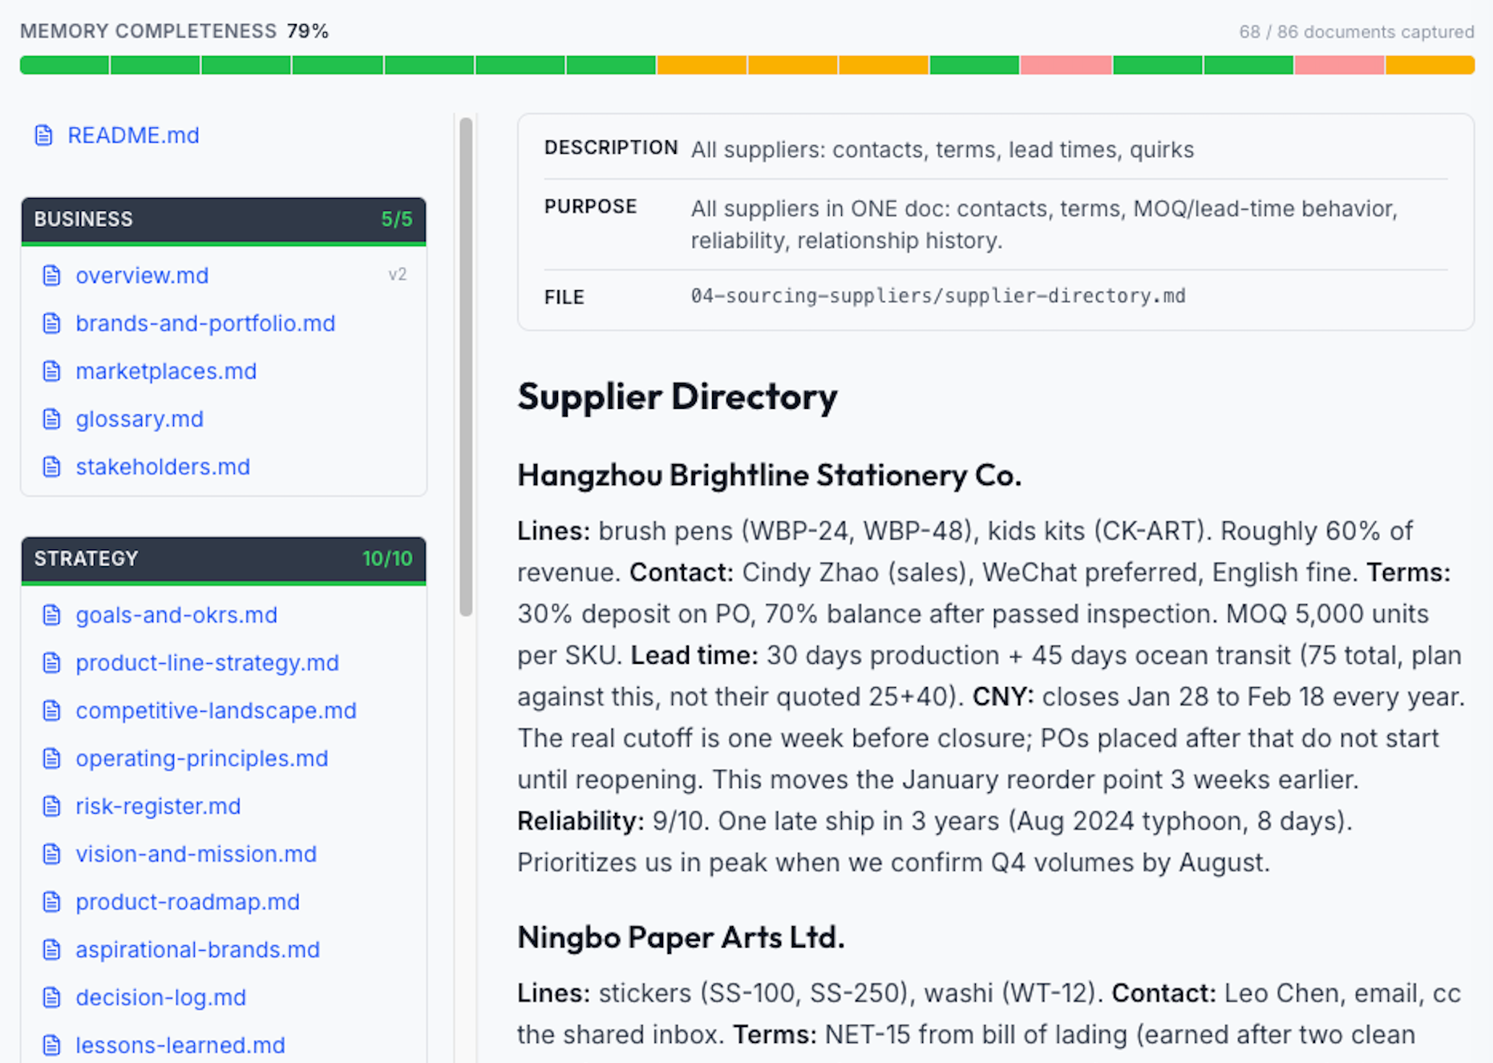This screenshot has width=1493, height=1063.
Task: Click the vision-and-mission.md document icon
Action: (51, 855)
